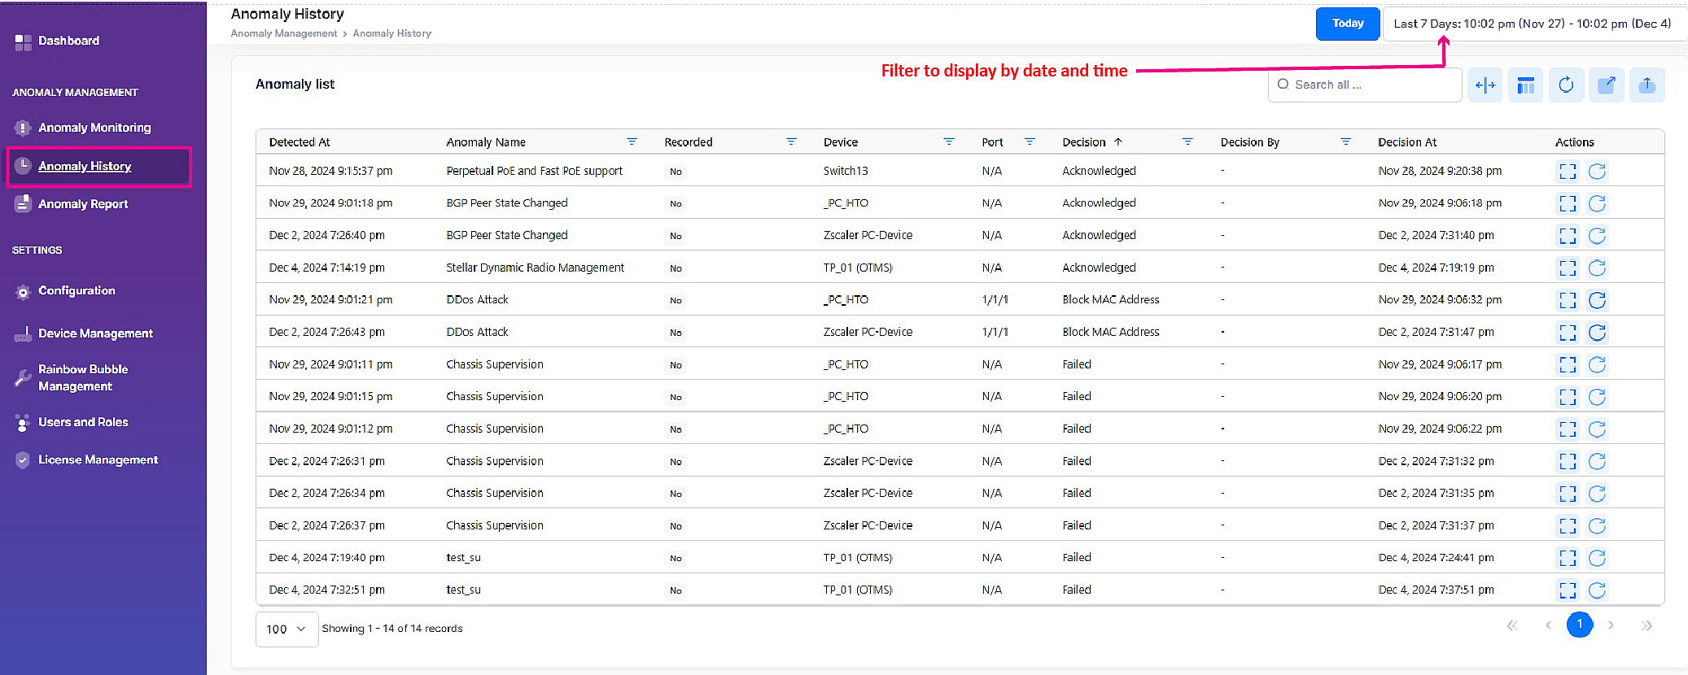Open the Decision By column filter
Image resolution: width=1688 pixels, height=675 pixels.
coord(1345,142)
